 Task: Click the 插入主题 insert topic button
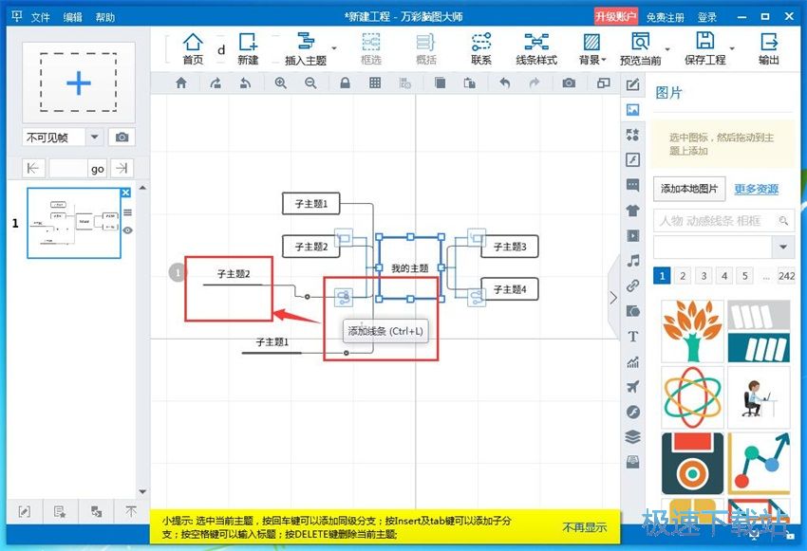point(306,48)
